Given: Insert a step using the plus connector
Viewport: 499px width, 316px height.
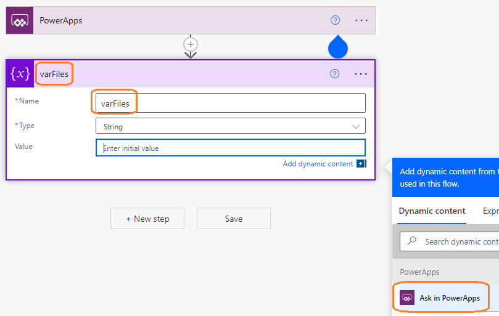Looking at the screenshot, I should tap(191, 44).
